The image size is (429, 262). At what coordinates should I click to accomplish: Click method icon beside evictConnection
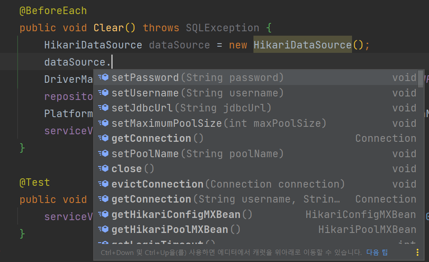[x=103, y=184]
